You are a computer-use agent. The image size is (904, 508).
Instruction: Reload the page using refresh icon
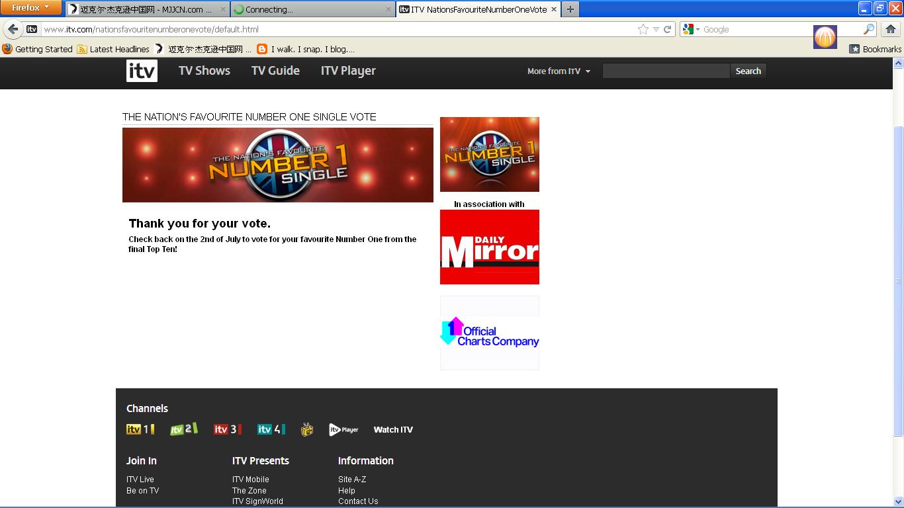[668, 29]
